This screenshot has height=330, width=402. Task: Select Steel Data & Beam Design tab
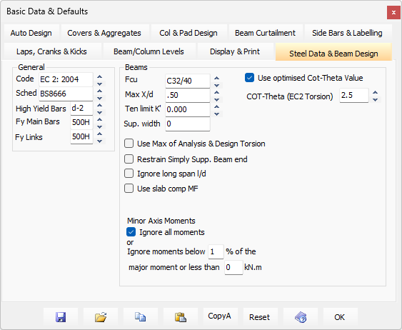pyautogui.click(x=333, y=53)
